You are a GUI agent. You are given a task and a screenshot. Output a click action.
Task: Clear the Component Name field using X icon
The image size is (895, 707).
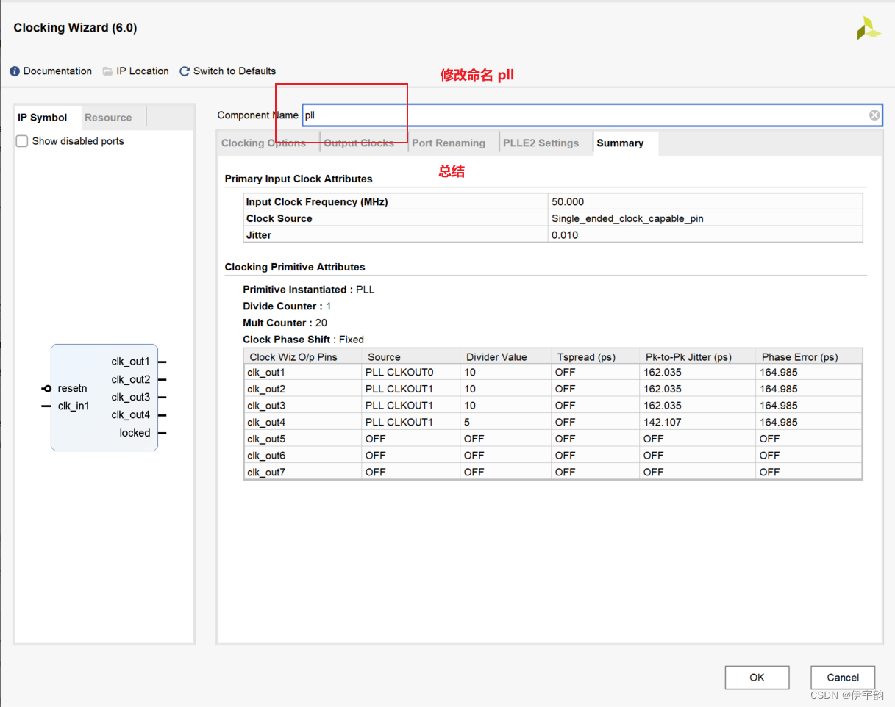pyautogui.click(x=874, y=115)
